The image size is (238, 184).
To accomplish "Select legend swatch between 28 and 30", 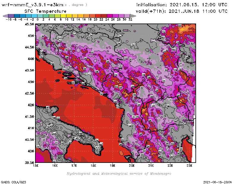I will click(121, 16).
